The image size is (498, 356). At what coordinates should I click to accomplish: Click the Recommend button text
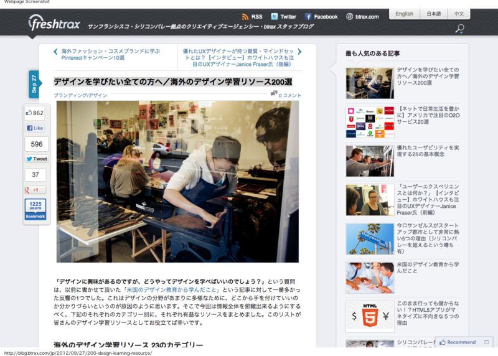(x=461, y=342)
